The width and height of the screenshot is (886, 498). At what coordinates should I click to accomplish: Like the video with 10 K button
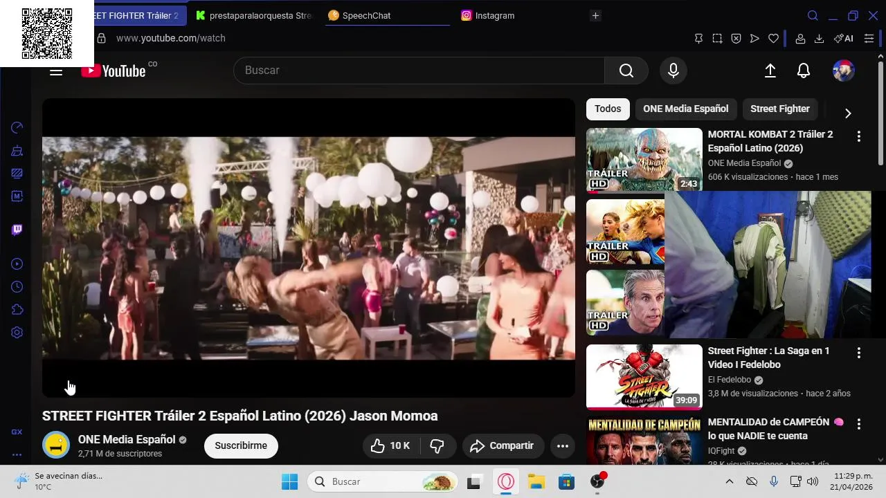pyautogui.click(x=390, y=446)
